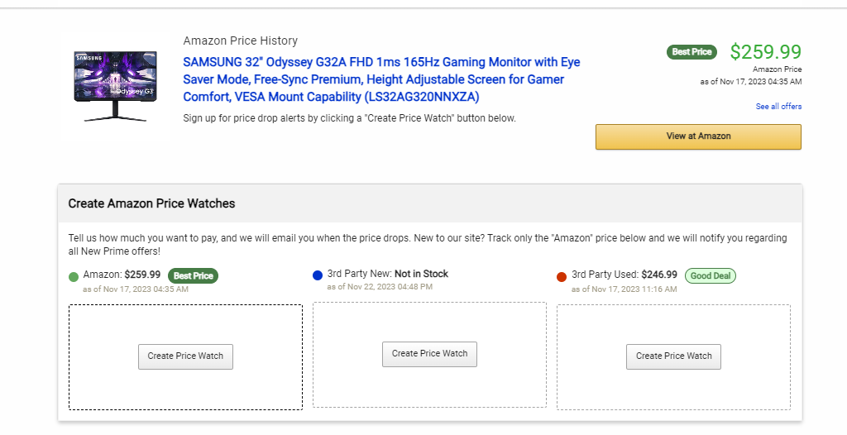The image size is (847, 435).
Task: Click the Create Amazon Price Watches header
Action: click(151, 203)
